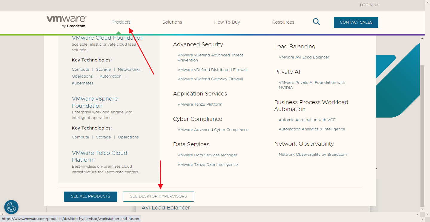This screenshot has width=430, height=222.
Task: Open VMware Private AI Foundation with NVIDIA
Action: (x=312, y=85)
